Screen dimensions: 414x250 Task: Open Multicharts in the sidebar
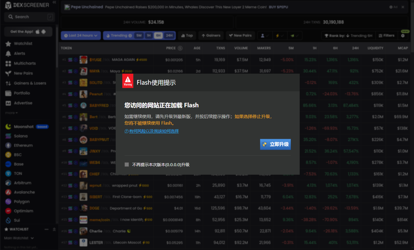click(x=25, y=63)
